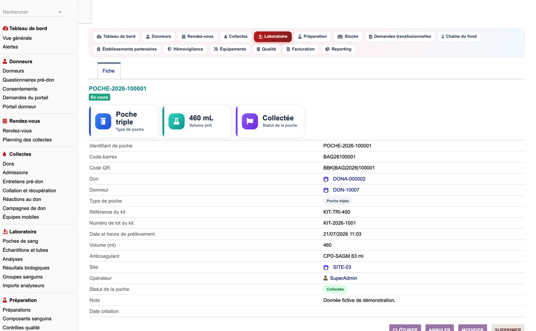The height and width of the screenshot is (331, 536).
Task: Click the blue Type de poche card icon
Action: pos(103,121)
